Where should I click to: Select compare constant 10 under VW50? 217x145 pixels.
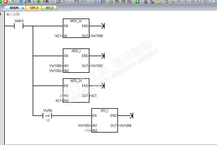pyautogui.click(x=48, y=121)
